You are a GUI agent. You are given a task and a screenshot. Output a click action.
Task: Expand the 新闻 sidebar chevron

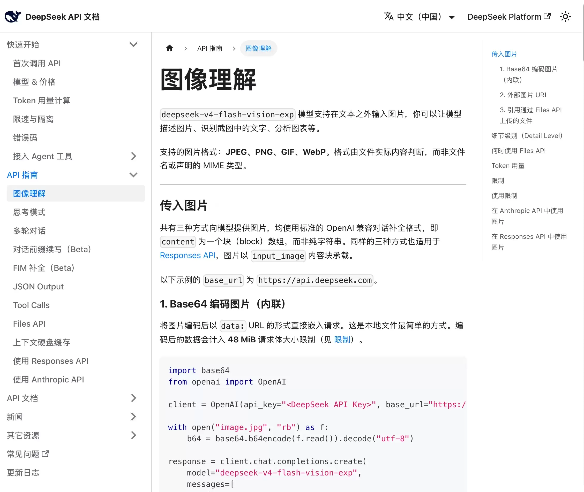click(133, 417)
